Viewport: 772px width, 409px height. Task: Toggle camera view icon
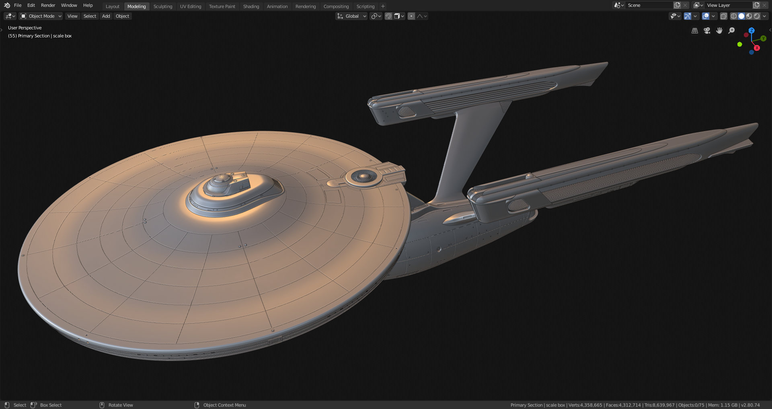(707, 31)
